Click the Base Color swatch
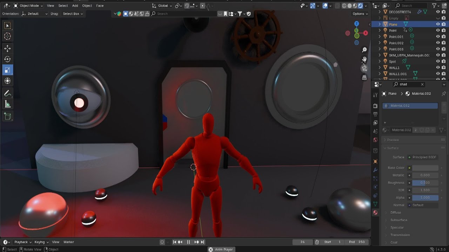Image resolution: width=449 pixels, height=252 pixels. point(425,168)
